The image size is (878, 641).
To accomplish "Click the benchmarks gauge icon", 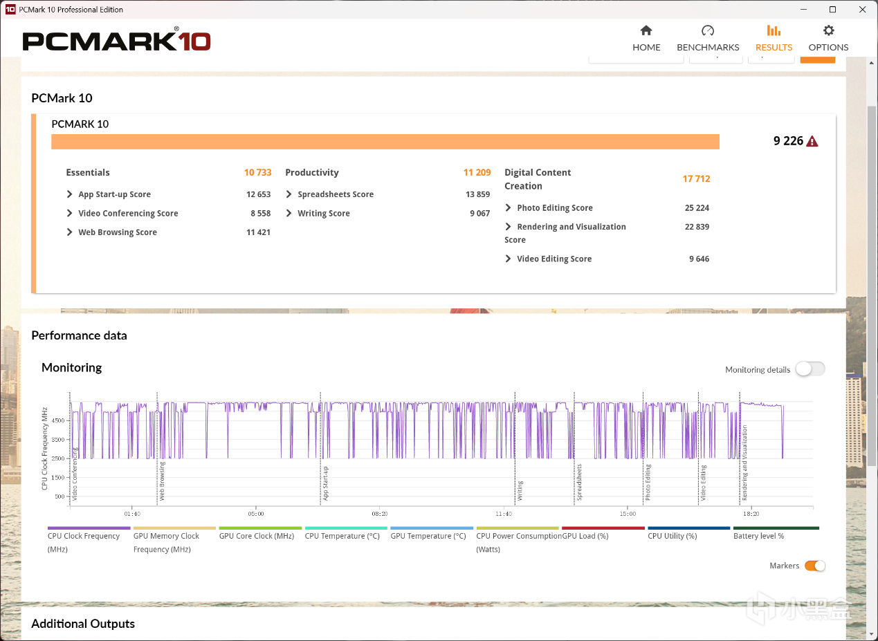I will pos(708,30).
